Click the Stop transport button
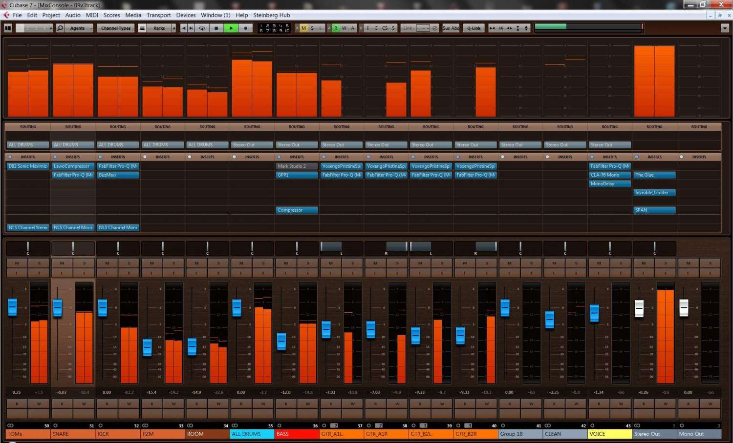Viewport: 733px width, 443px height. point(216,28)
